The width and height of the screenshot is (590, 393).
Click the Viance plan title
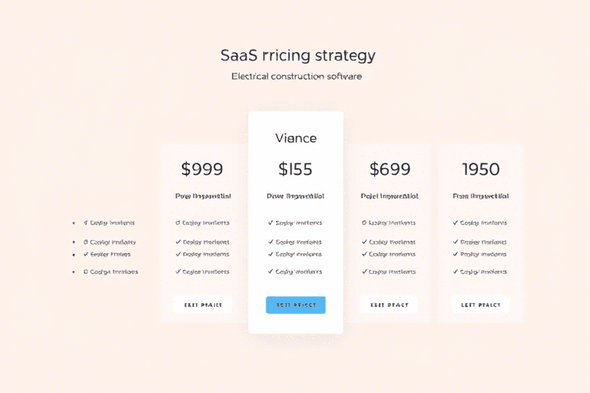coord(296,138)
